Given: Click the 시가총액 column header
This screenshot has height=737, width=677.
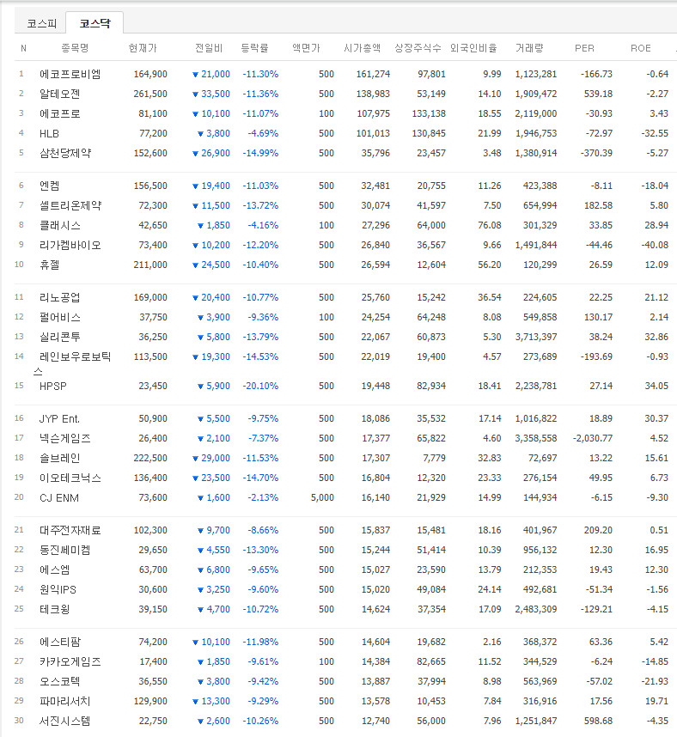Looking at the screenshot, I should [x=362, y=48].
